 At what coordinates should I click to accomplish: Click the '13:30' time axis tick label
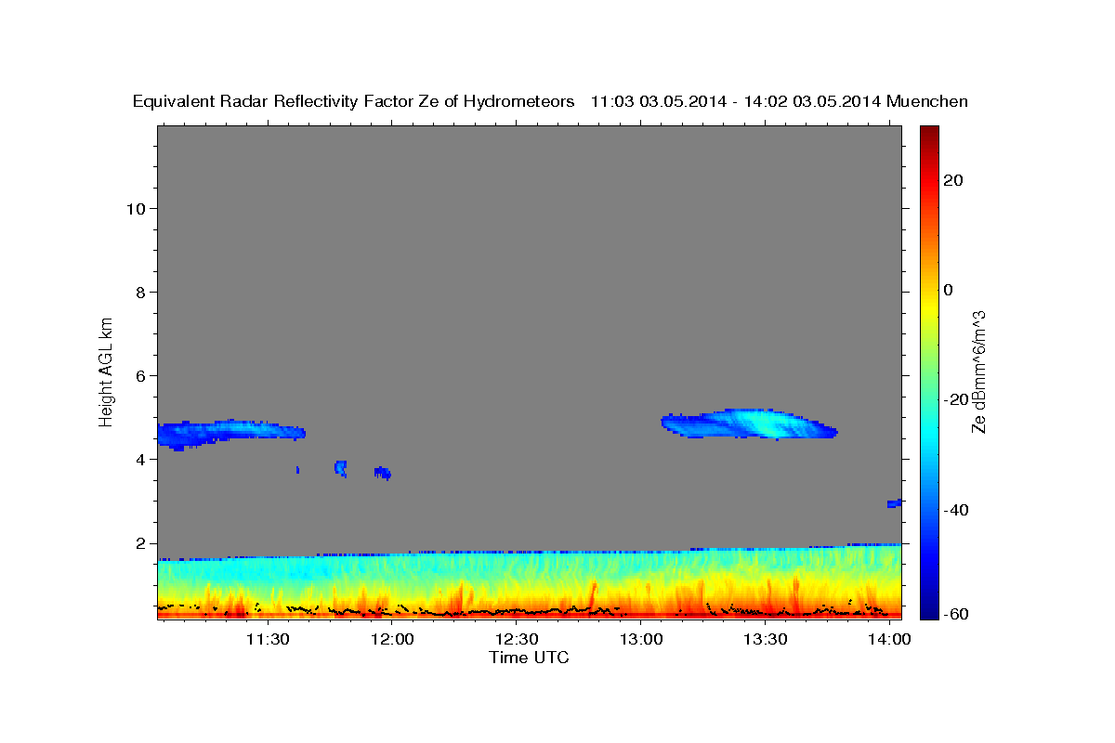(765, 640)
